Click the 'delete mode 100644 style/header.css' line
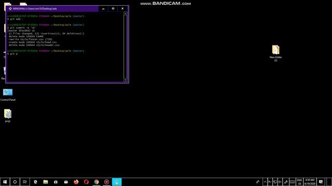 34,45
